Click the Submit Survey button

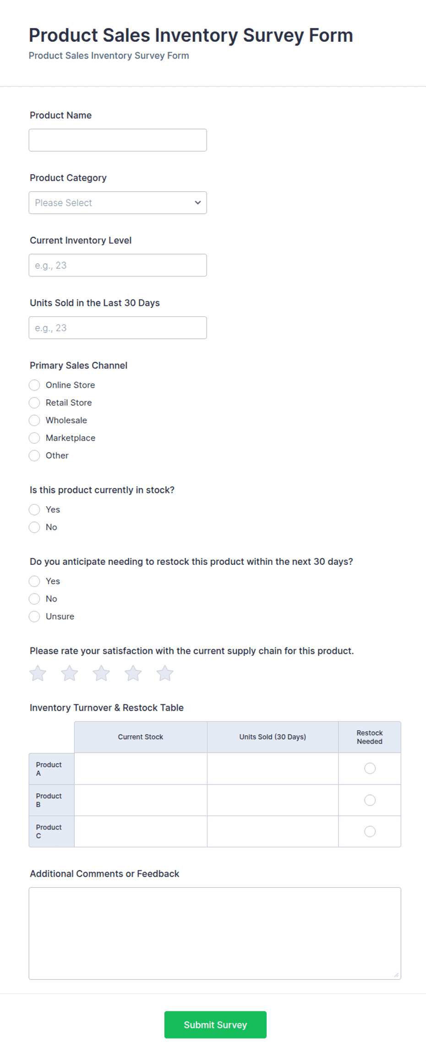(215, 1025)
